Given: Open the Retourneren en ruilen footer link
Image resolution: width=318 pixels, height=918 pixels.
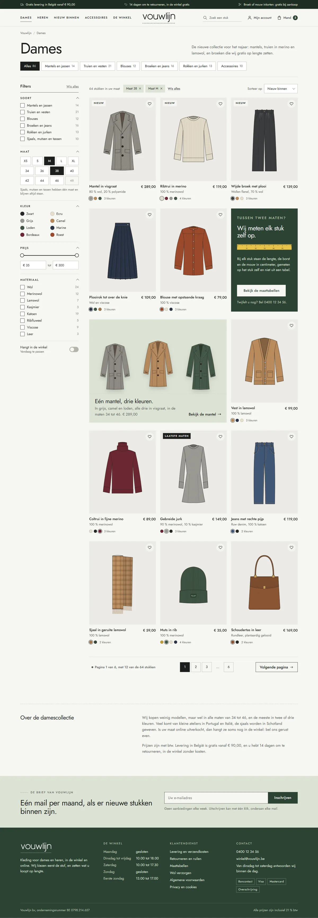Looking at the screenshot, I should pos(185,859).
